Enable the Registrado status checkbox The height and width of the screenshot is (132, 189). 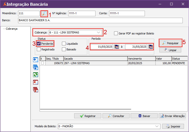(39, 49)
